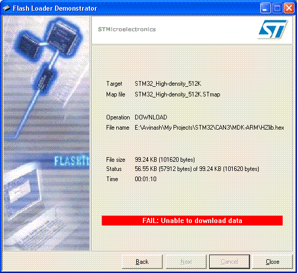The image size is (298, 273).
Task: Click the Operation label
Action: point(118,117)
